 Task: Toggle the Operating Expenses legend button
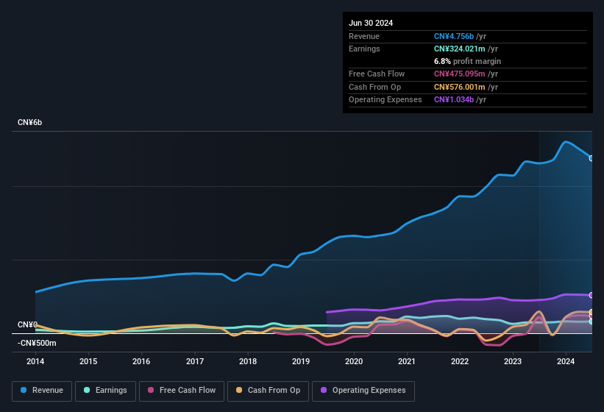pos(363,391)
